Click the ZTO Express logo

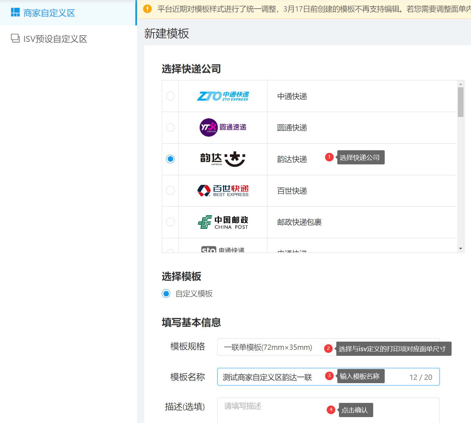[x=223, y=96]
